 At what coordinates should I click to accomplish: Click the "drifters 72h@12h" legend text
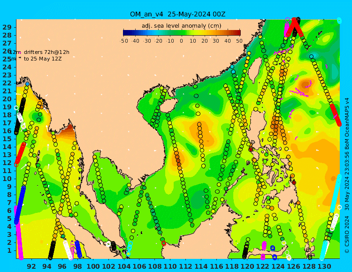(46, 52)
